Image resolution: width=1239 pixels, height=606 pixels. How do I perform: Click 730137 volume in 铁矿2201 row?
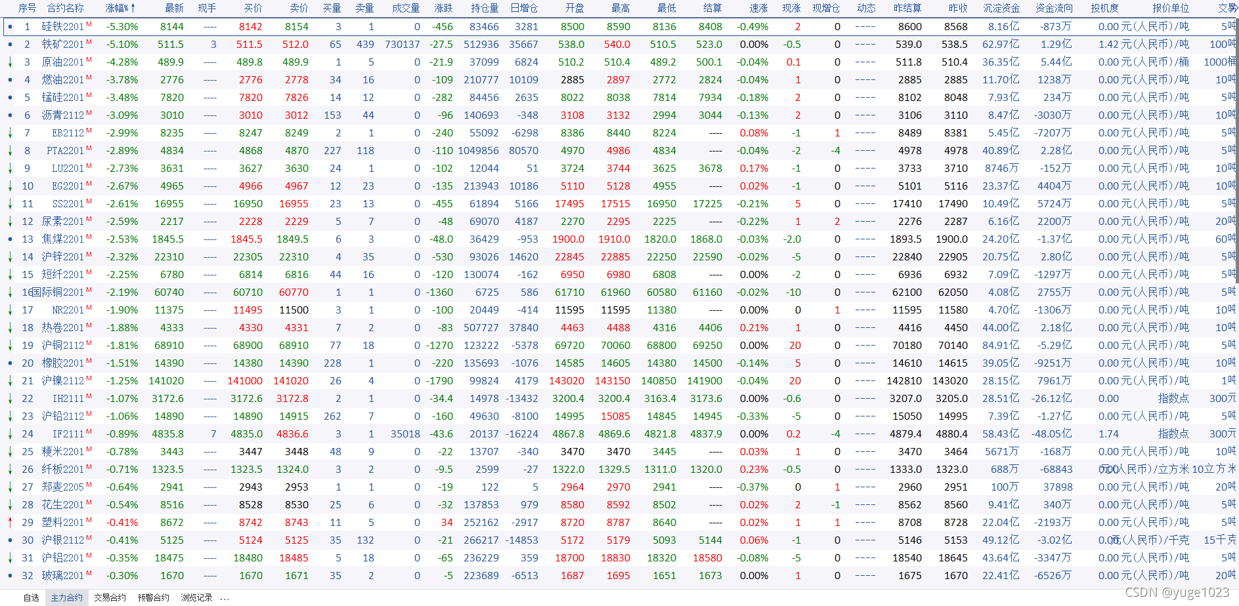pyautogui.click(x=402, y=45)
